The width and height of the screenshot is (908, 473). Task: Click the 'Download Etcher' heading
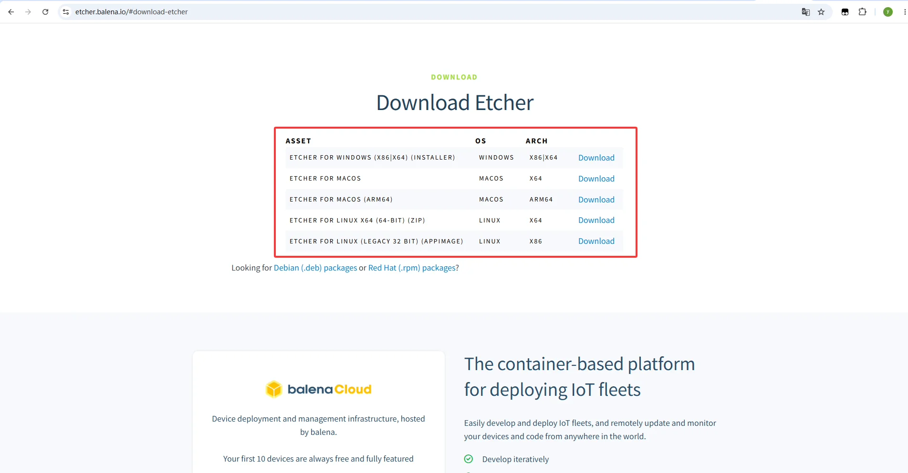click(x=455, y=103)
